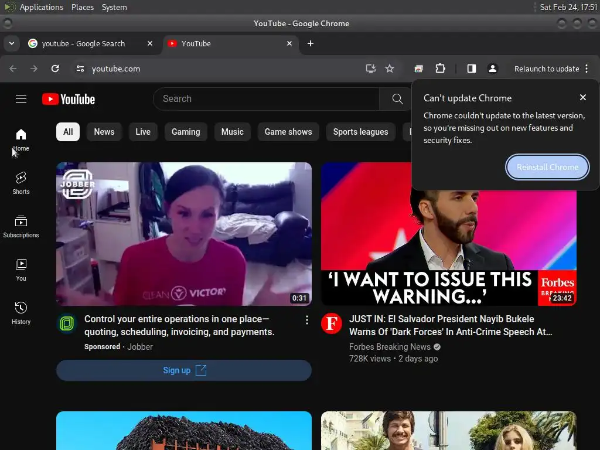Switch to the YouTube tab
600x450 pixels.
point(230,43)
